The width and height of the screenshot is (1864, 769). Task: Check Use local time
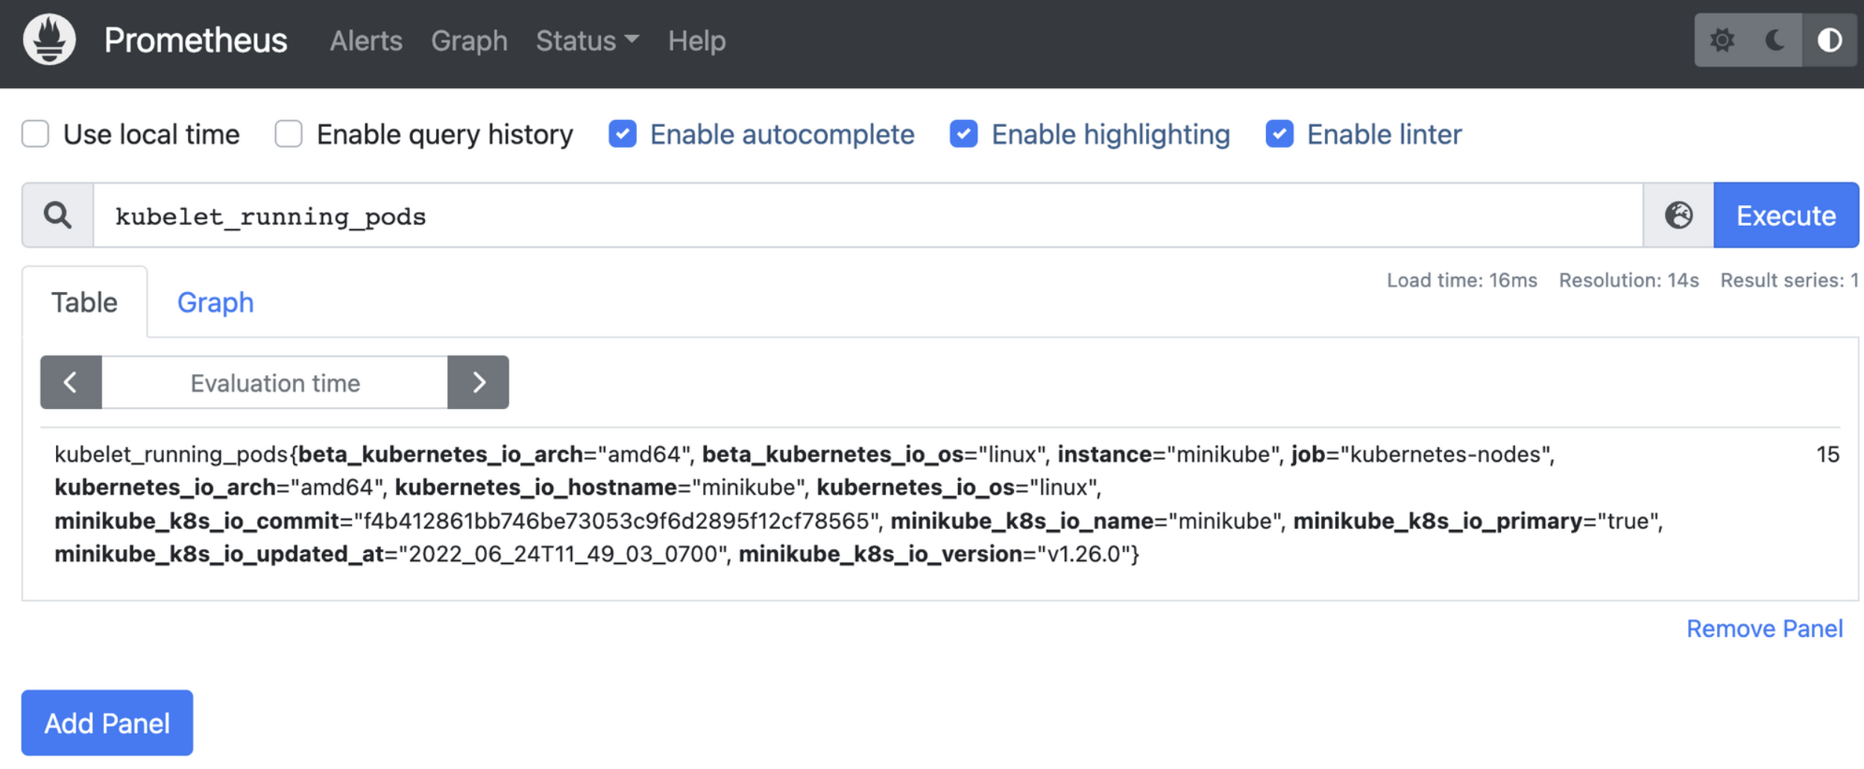point(35,134)
